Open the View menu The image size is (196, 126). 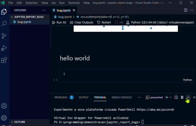tap(45, 3)
